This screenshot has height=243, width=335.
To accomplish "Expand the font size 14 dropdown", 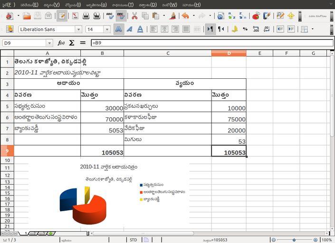I will 107,29.
